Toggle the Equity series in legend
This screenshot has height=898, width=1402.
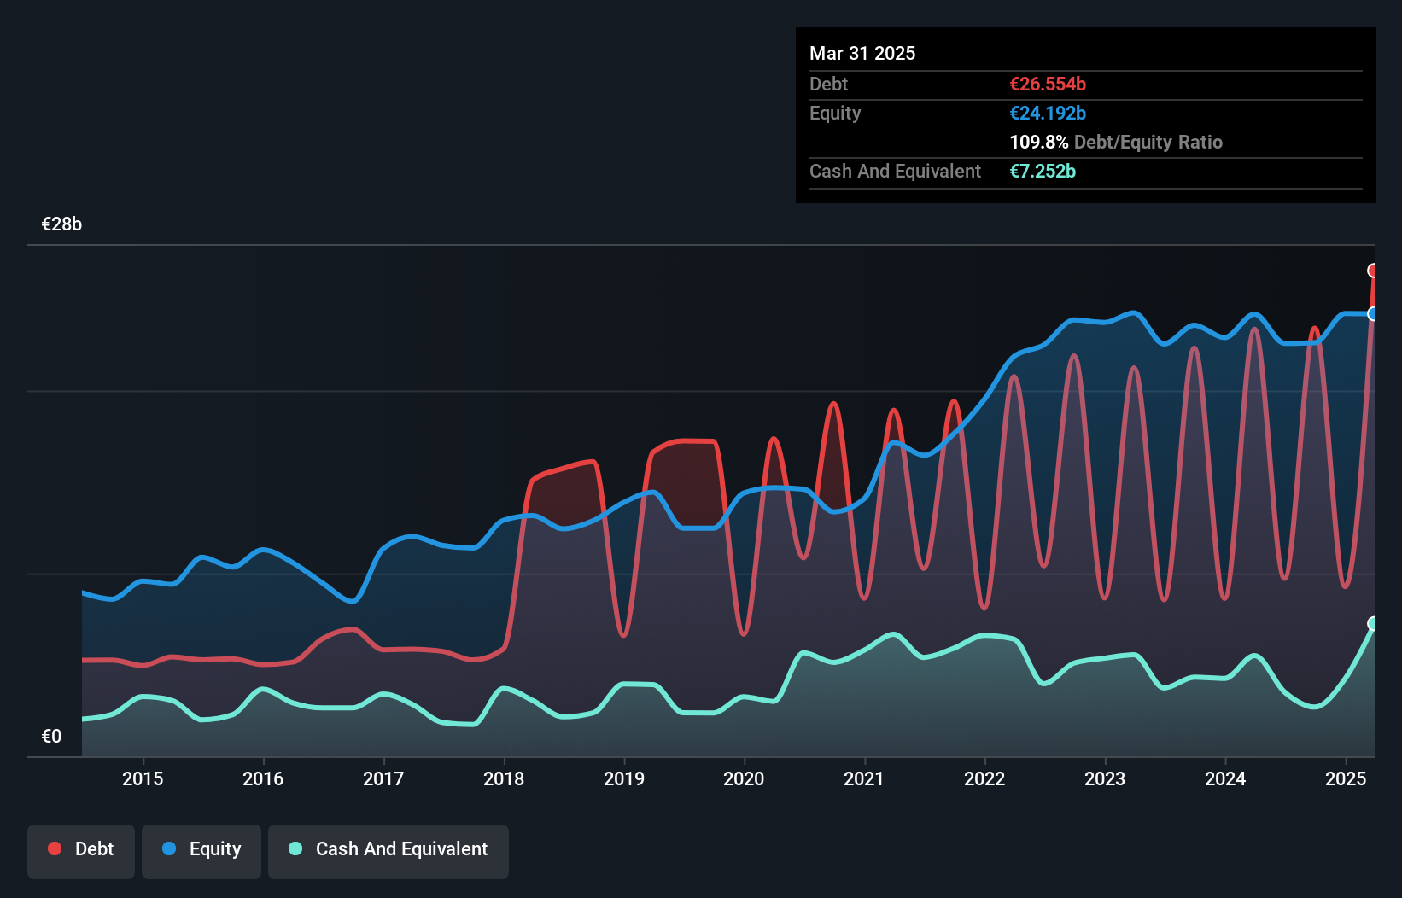pos(202,849)
